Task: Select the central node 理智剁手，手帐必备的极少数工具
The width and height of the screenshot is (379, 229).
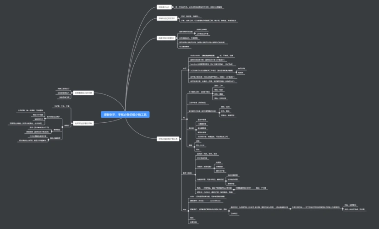Action: 125,114
